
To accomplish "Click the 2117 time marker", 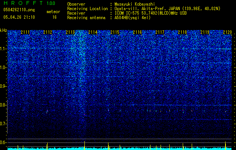I will pyautogui.click(x=160, y=32).
